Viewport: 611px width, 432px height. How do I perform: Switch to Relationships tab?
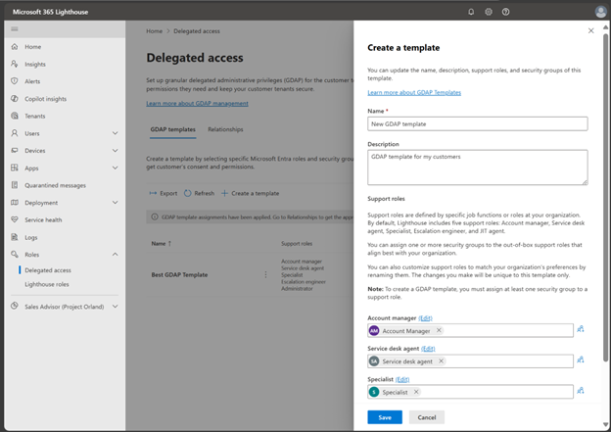click(225, 129)
